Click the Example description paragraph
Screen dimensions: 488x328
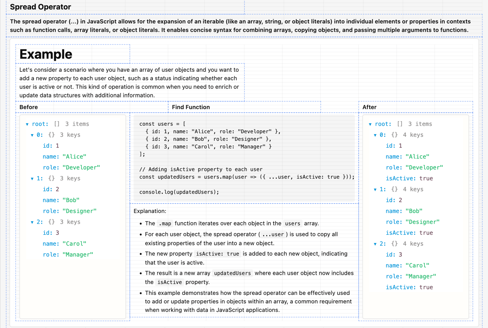(129, 83)
